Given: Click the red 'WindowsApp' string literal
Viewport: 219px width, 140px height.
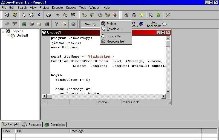Looking at the screenshot, I should (x=99, y=56).
